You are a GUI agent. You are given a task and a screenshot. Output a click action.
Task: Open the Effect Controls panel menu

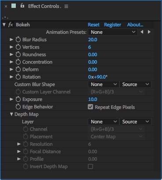[66, 7]
